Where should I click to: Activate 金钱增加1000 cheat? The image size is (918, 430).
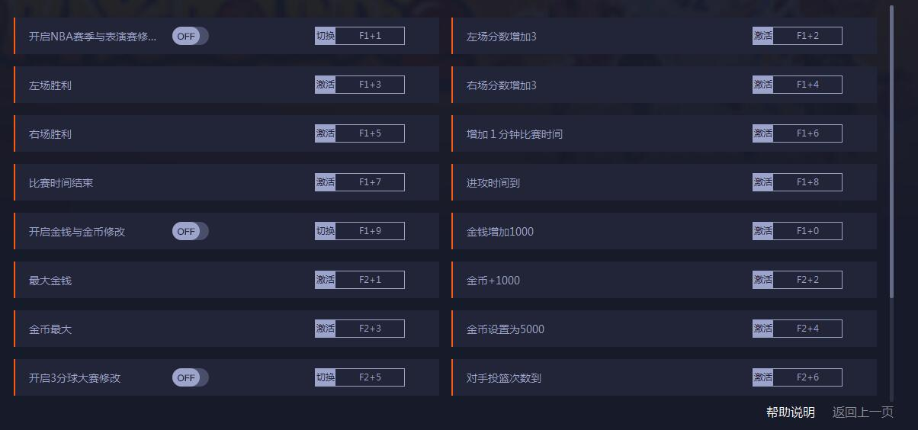(x=763, y=231)
